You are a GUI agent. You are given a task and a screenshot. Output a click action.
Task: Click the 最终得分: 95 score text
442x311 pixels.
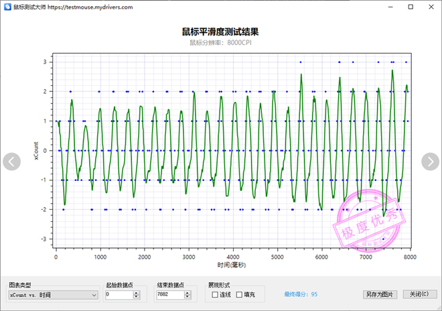click(x=301, y=294)
